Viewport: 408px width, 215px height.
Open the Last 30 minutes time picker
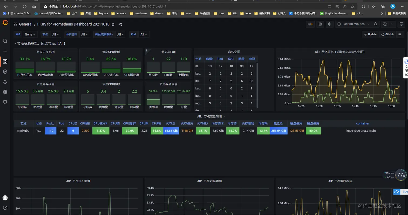pyautogui.click(x=353, y=24)
